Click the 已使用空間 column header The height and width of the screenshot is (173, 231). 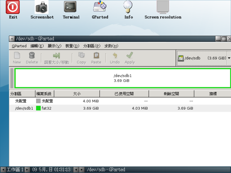pos(124,94)
